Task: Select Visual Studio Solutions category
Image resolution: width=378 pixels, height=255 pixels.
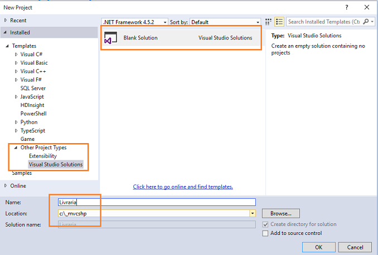Action: click(x=56, y=164)
